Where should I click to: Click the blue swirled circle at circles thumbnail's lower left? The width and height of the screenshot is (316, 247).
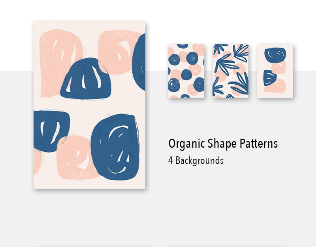[174, 84]
